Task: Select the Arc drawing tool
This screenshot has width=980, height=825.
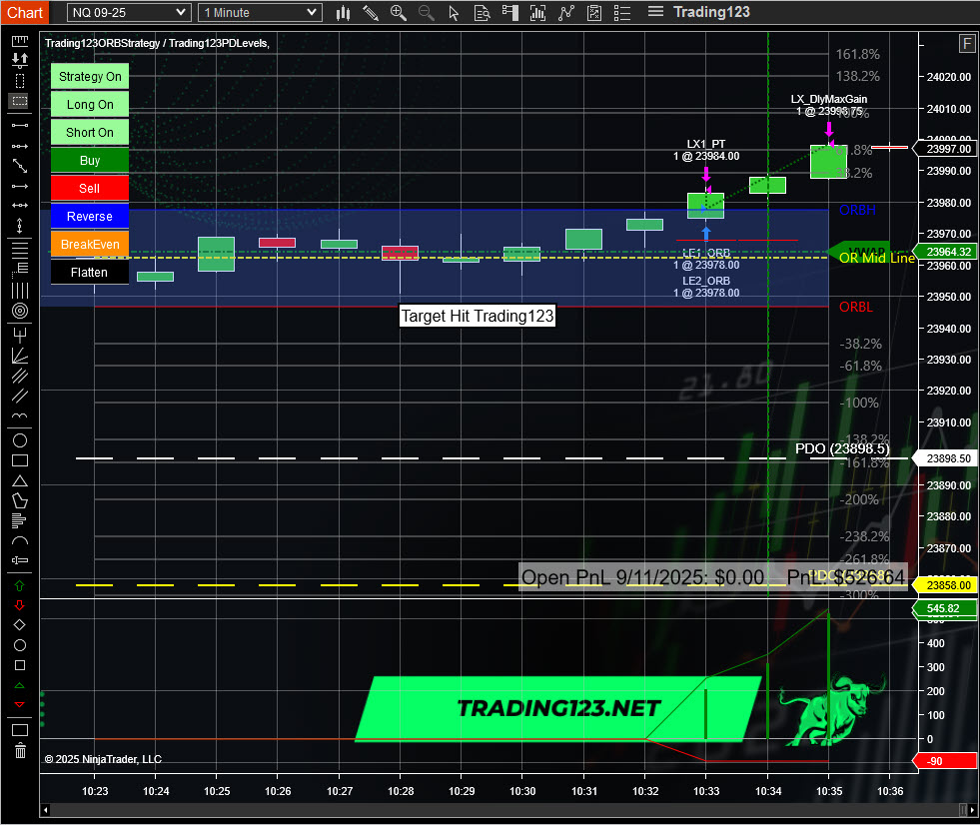Action: 19,540
